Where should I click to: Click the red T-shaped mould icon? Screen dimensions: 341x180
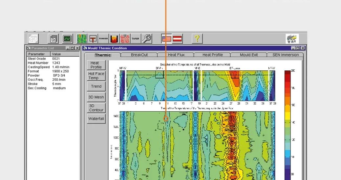(x=93, y=39)
